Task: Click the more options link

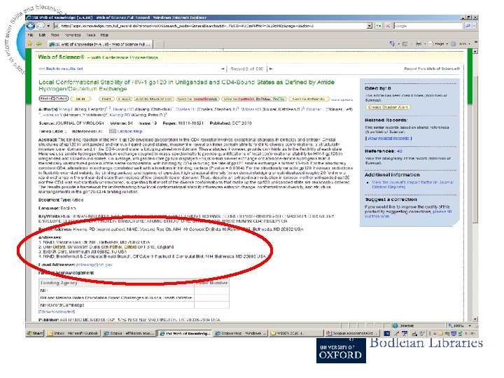Action: coord(342,100)
